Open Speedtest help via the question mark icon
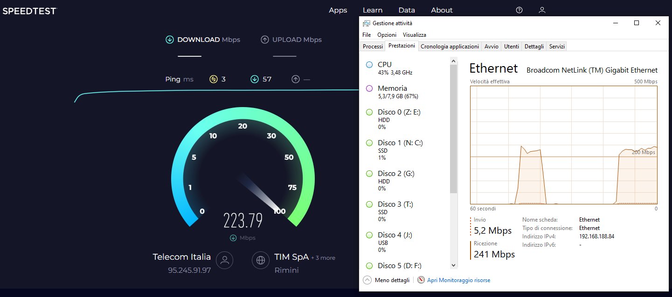 (519, 9)
